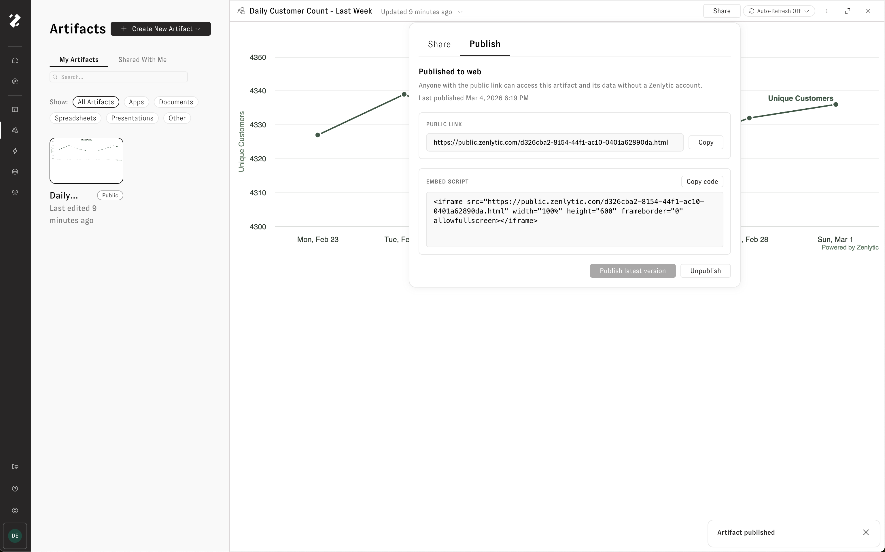Click the team people sidebar icon
Image resolution: width=885 pixels, height=552 pixels.
pos(15,192)
